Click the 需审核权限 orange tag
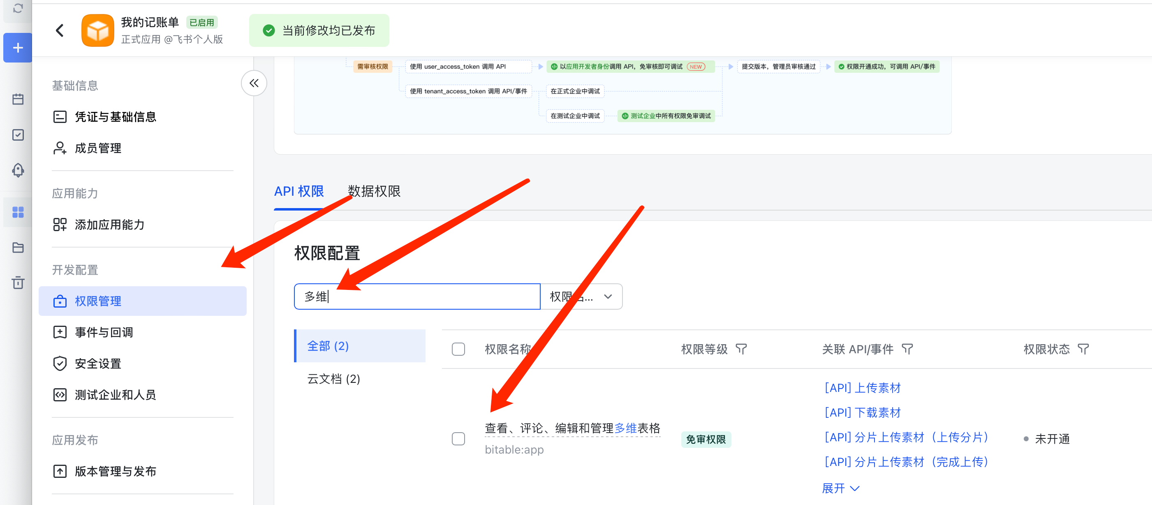The height and width of the screenshot is (505, 1152). (372, 67)
